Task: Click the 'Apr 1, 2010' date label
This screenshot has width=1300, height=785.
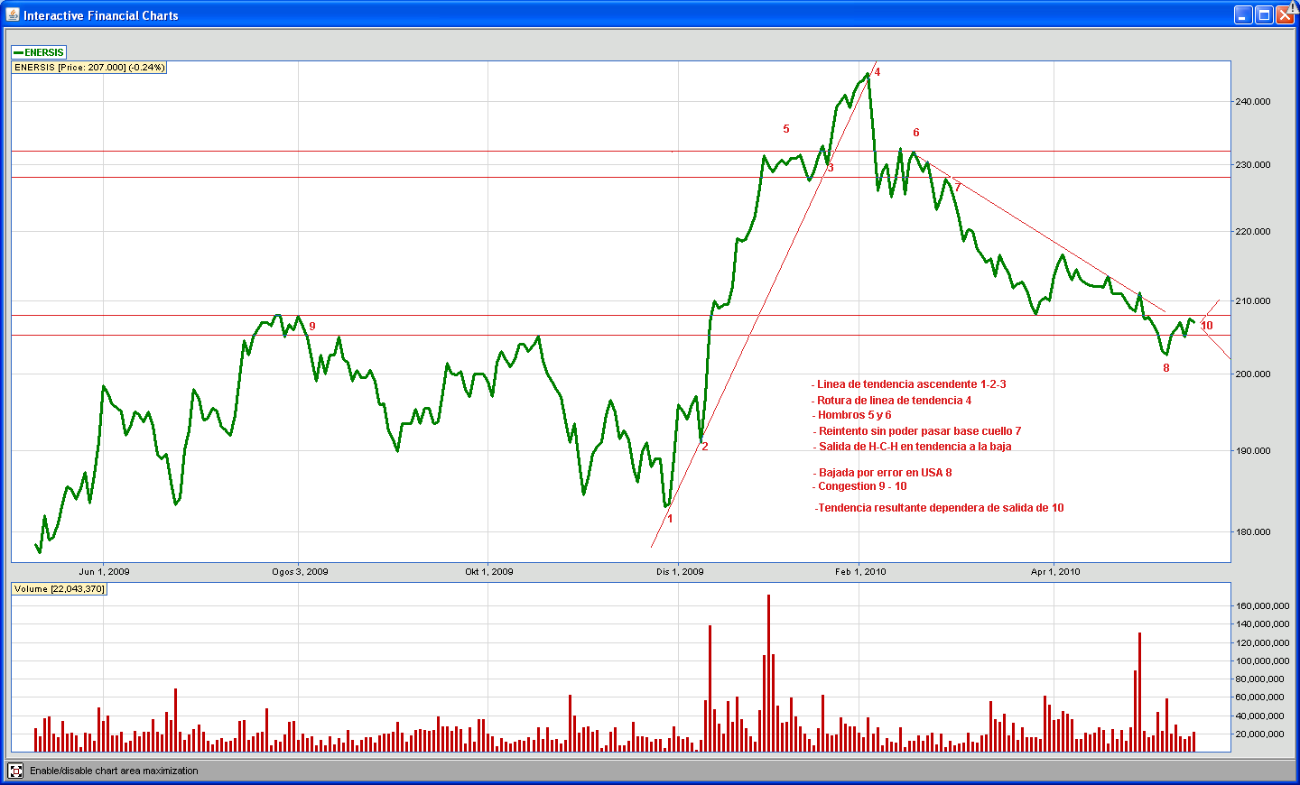Action: pos(1055,572)
